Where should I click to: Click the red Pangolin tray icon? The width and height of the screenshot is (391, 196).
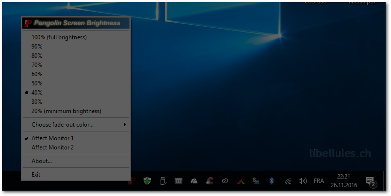tap(132, 181)
